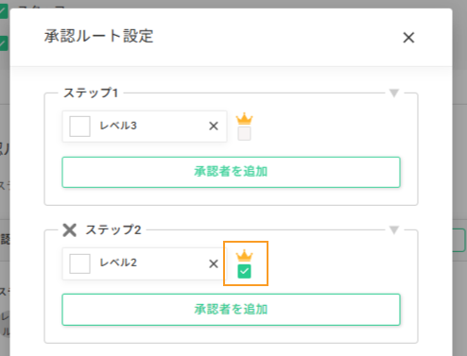467x356 pixels.
Task: Click the crown icon in ステップ1
Action: [245, 119]
